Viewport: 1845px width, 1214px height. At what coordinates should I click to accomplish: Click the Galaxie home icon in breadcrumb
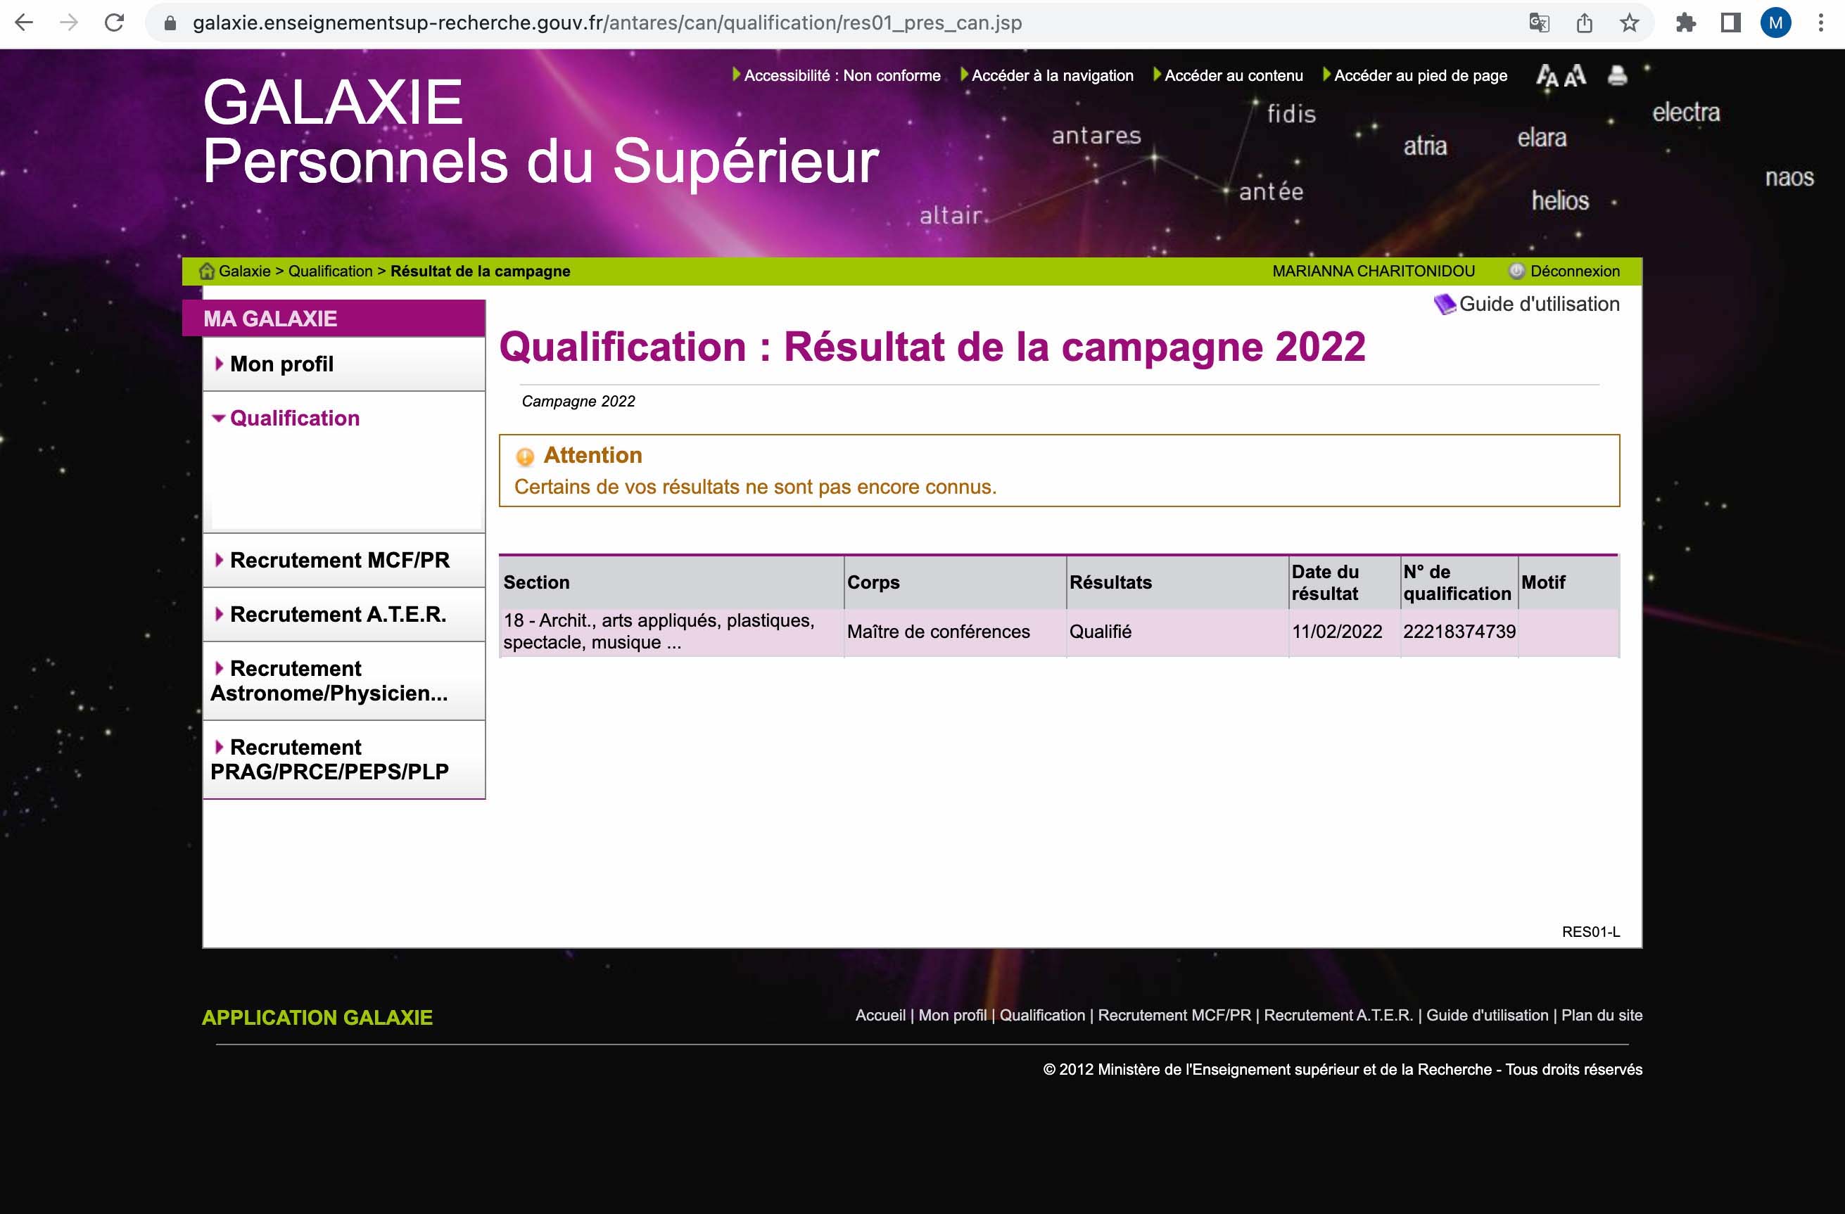tap(207, 270)
